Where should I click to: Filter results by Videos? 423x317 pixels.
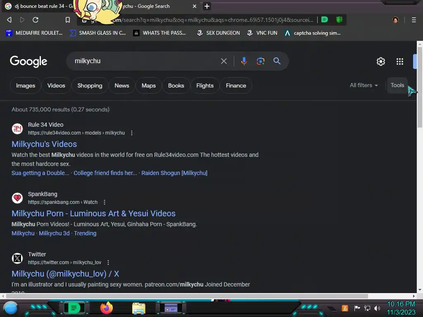56,85
